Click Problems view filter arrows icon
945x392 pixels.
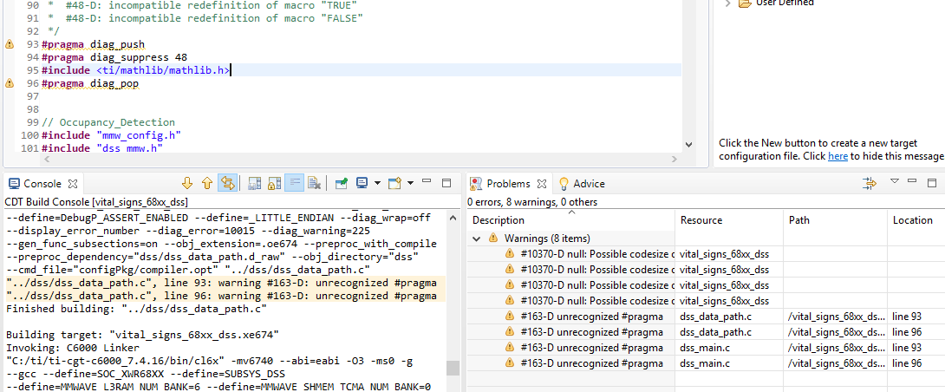click(x=869, y=183)
